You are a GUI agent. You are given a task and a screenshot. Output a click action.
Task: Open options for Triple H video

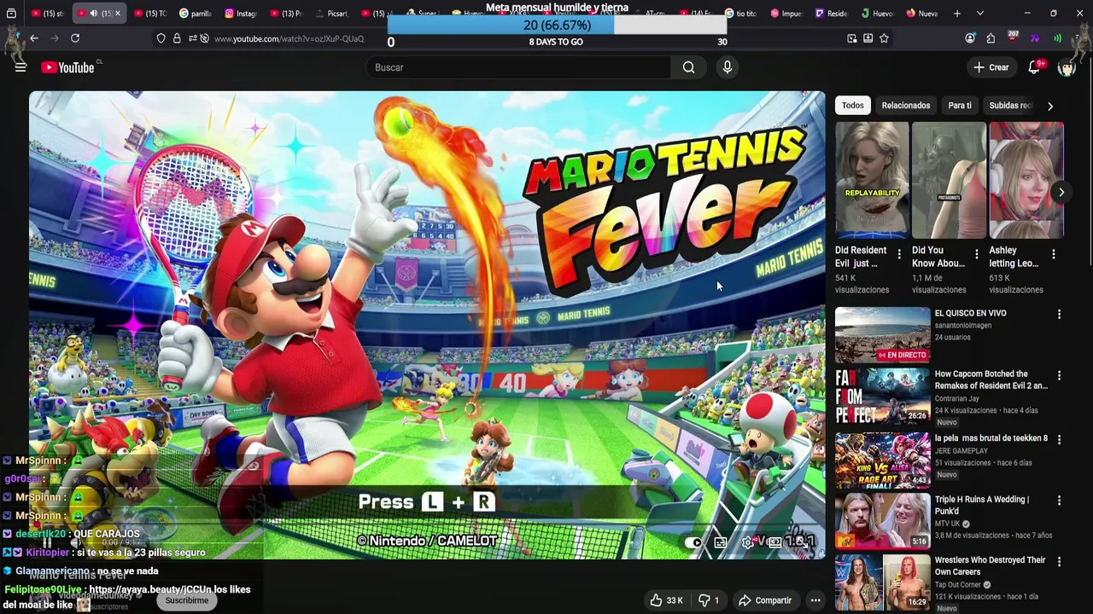1059,501
